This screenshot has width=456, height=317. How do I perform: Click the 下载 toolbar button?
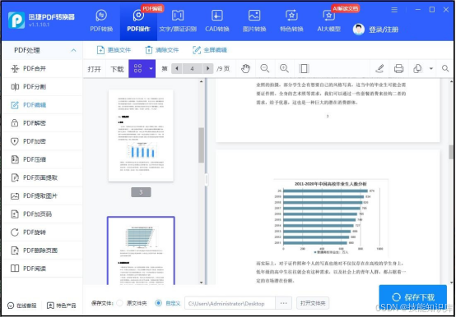pos(117,69)
